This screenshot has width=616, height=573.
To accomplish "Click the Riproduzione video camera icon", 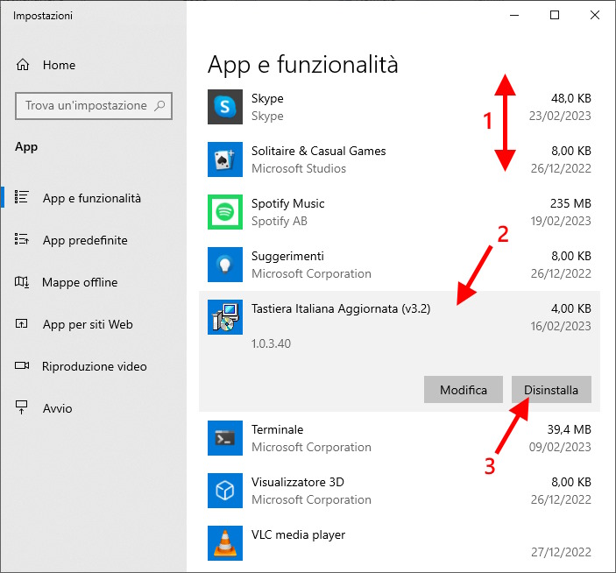I will coord(22,365).
